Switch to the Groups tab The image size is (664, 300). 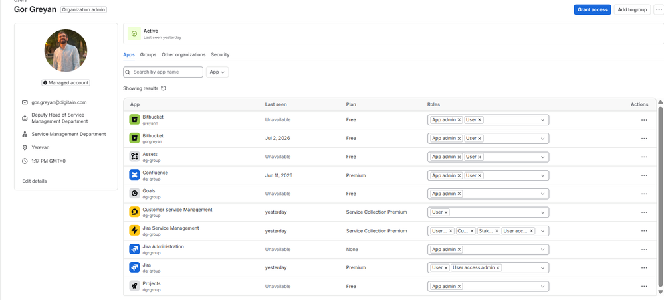(148, 55)
